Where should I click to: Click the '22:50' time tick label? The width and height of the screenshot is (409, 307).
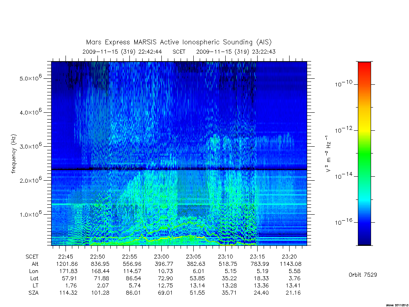coord(97,257)
